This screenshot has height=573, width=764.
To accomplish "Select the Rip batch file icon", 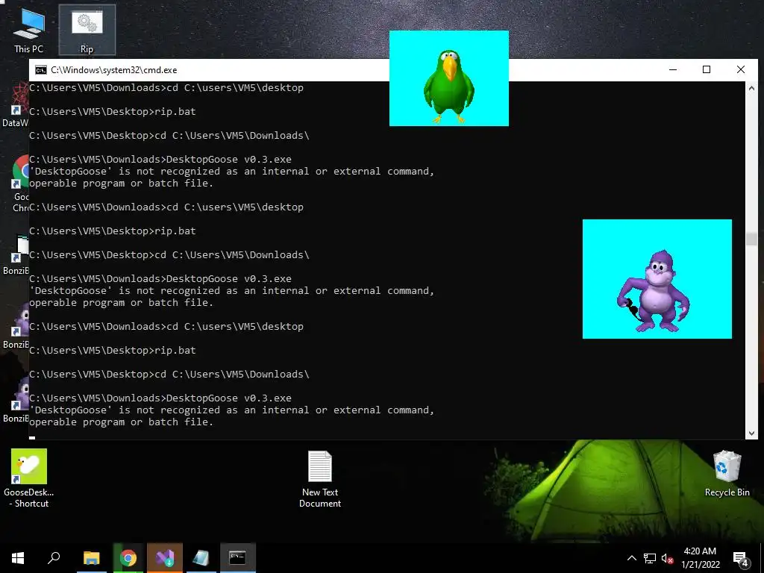I will tap(87, 30).
